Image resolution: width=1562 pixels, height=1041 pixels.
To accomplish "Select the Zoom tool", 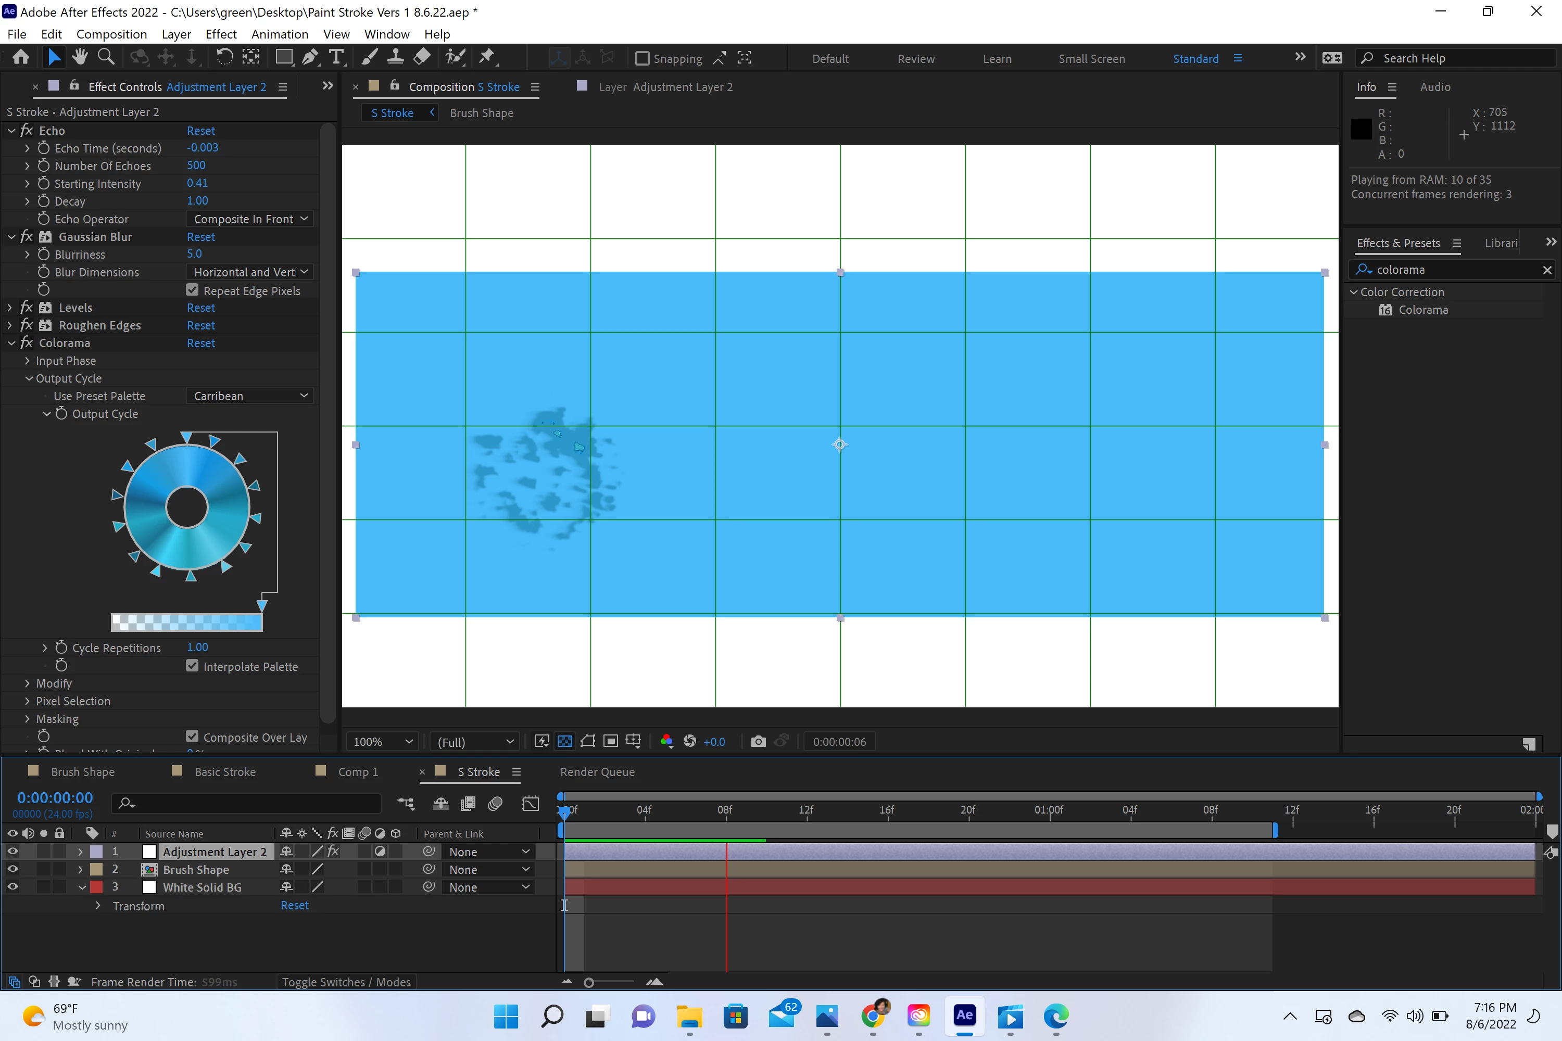I will [106, 58].
